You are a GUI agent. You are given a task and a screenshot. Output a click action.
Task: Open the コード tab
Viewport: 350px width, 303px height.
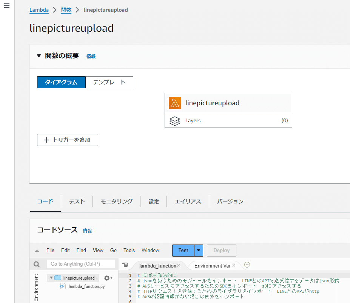(45, 201)
